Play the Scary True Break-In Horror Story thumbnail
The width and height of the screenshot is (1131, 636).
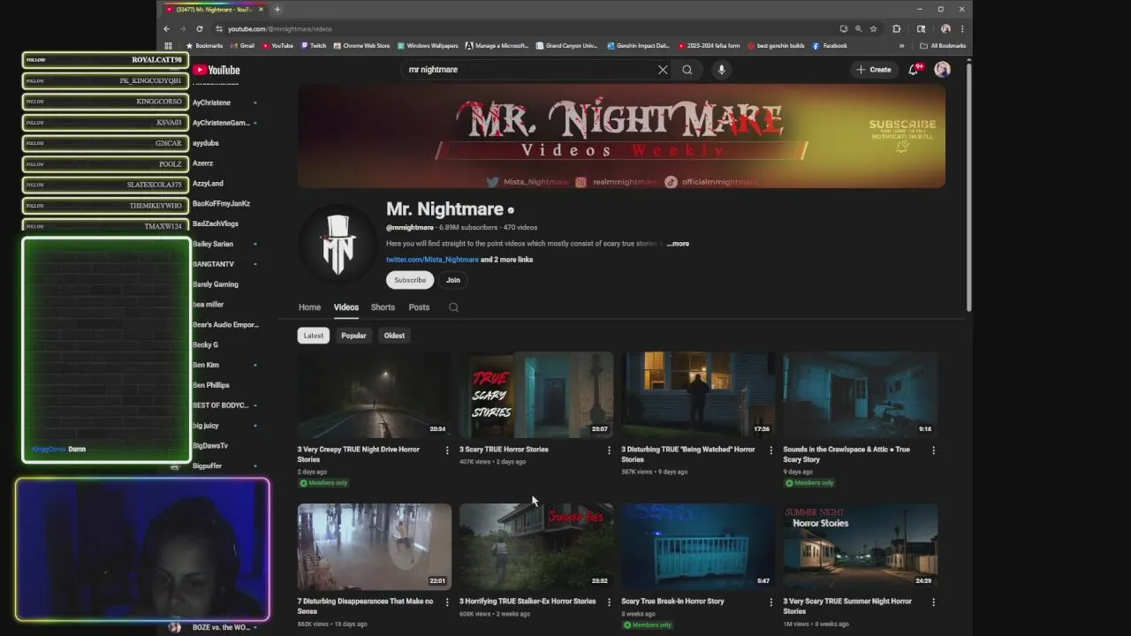tap(698, 547)
